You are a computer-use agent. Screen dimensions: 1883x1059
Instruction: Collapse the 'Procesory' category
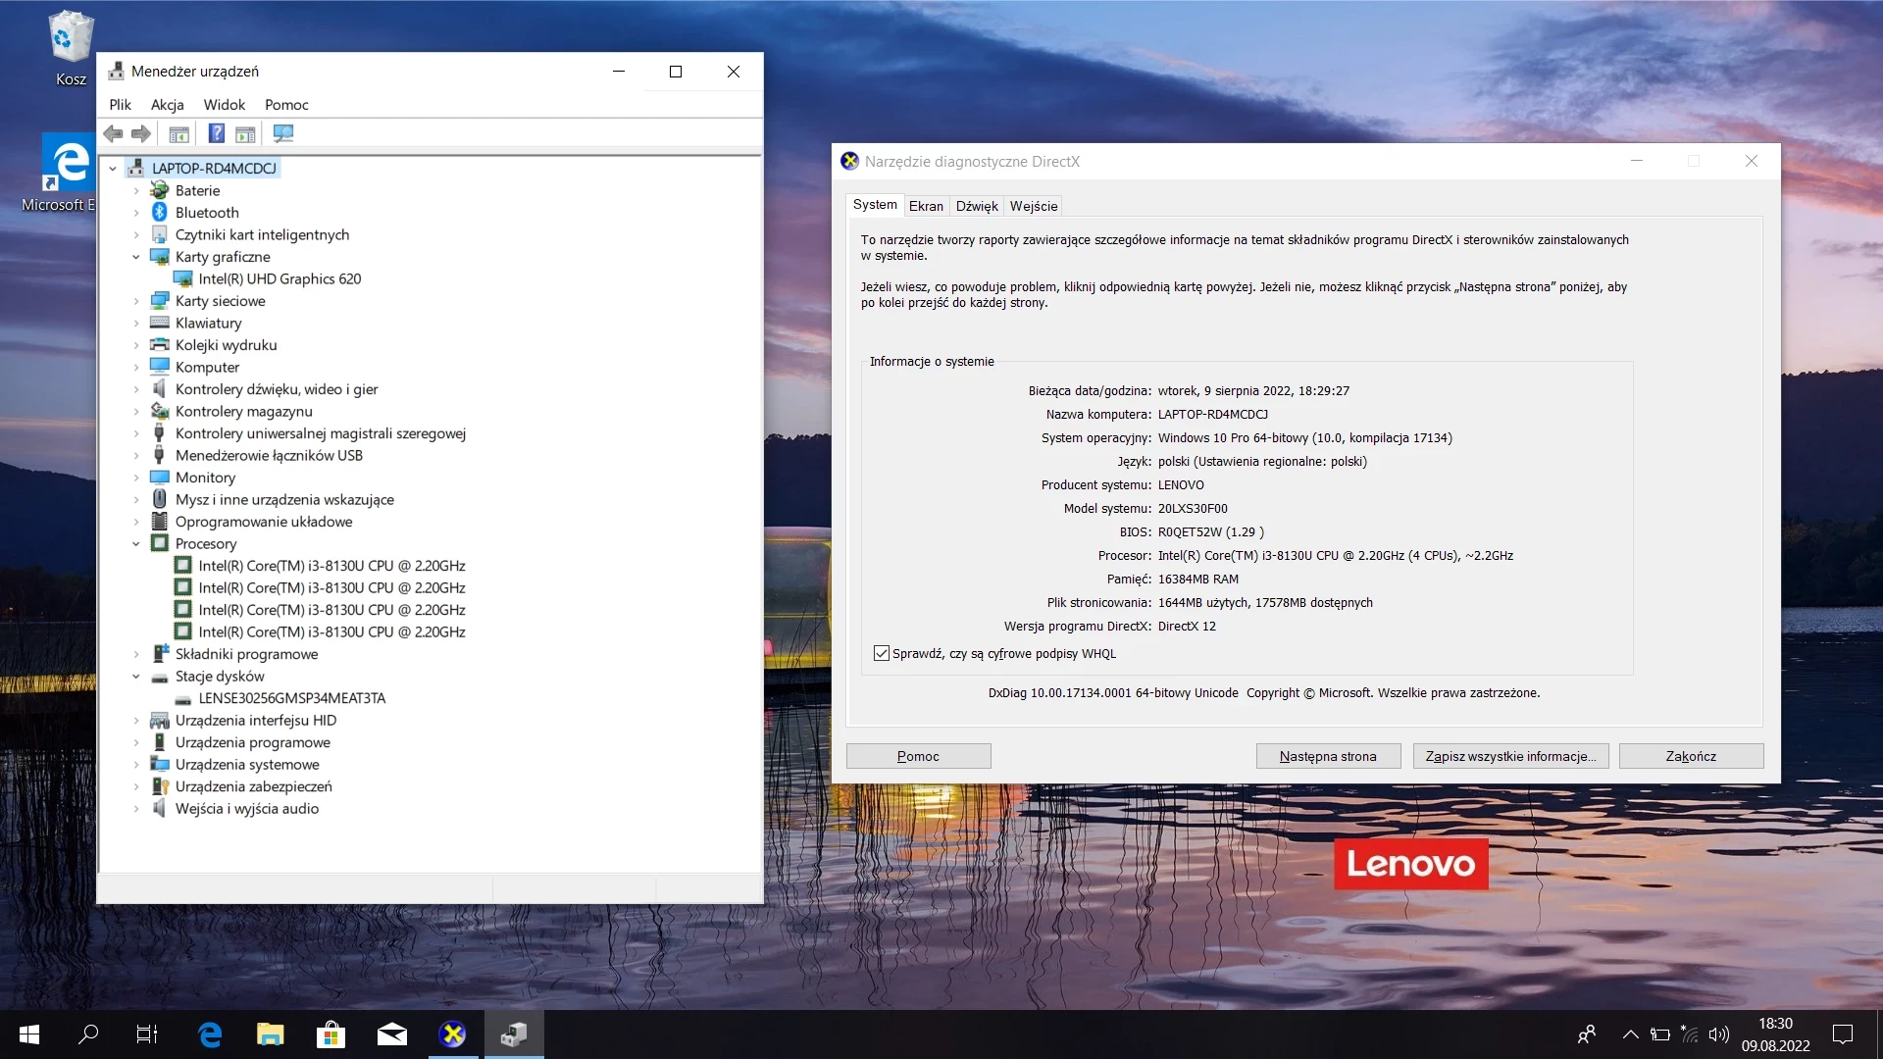[x=137, y=543]
